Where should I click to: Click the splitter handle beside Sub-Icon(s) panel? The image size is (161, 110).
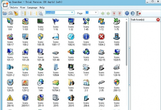(130, 66)
